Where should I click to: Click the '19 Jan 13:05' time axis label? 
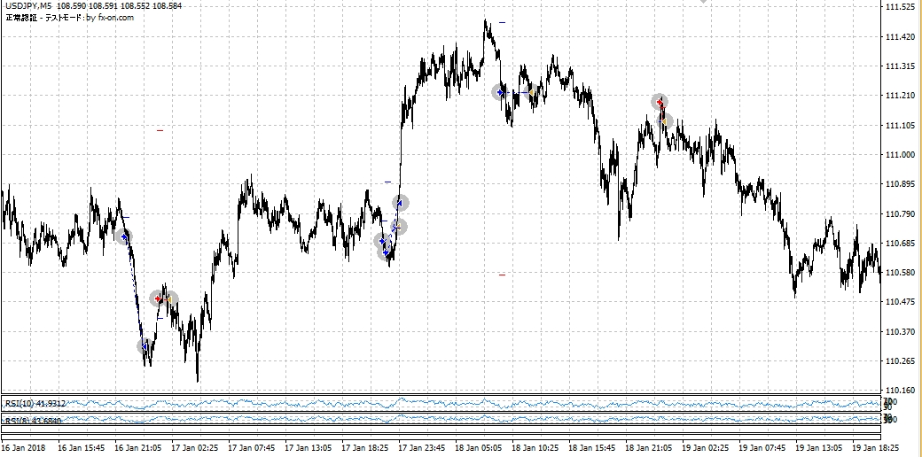pyautogui.click(x=820, y=447)
